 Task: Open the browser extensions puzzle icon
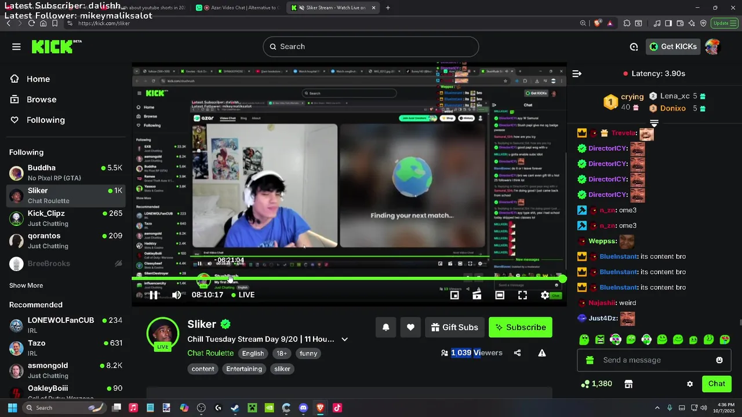click(x=627, y=23)
